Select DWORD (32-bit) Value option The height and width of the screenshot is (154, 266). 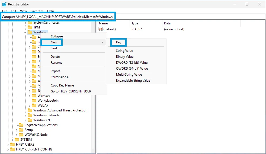(x=132, y=63)
